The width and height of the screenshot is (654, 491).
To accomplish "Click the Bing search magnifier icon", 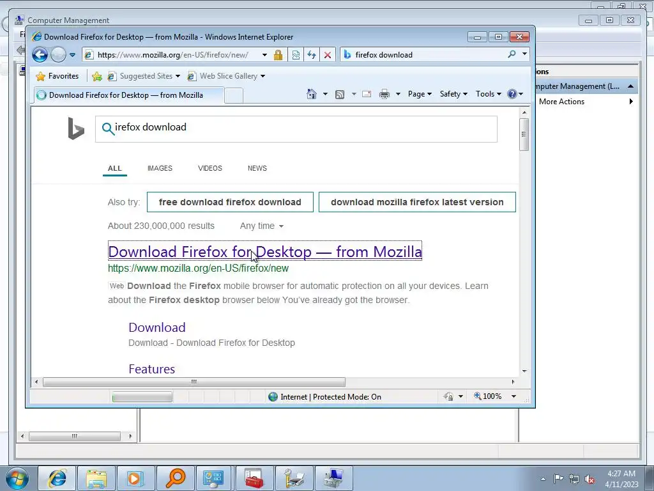I will [x=107, y=129].
